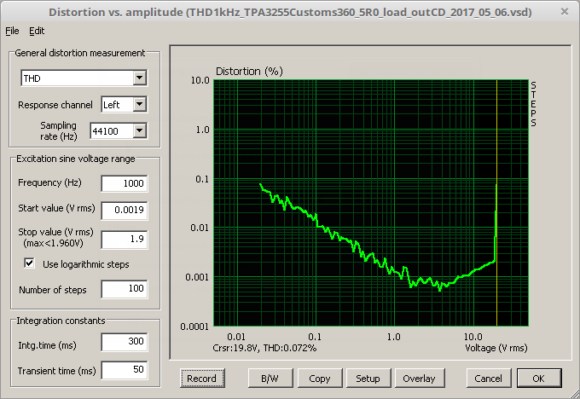Click the dialog's bottom-right corner grip
This screenshot has height=399, width=580.
click(574, 393)
